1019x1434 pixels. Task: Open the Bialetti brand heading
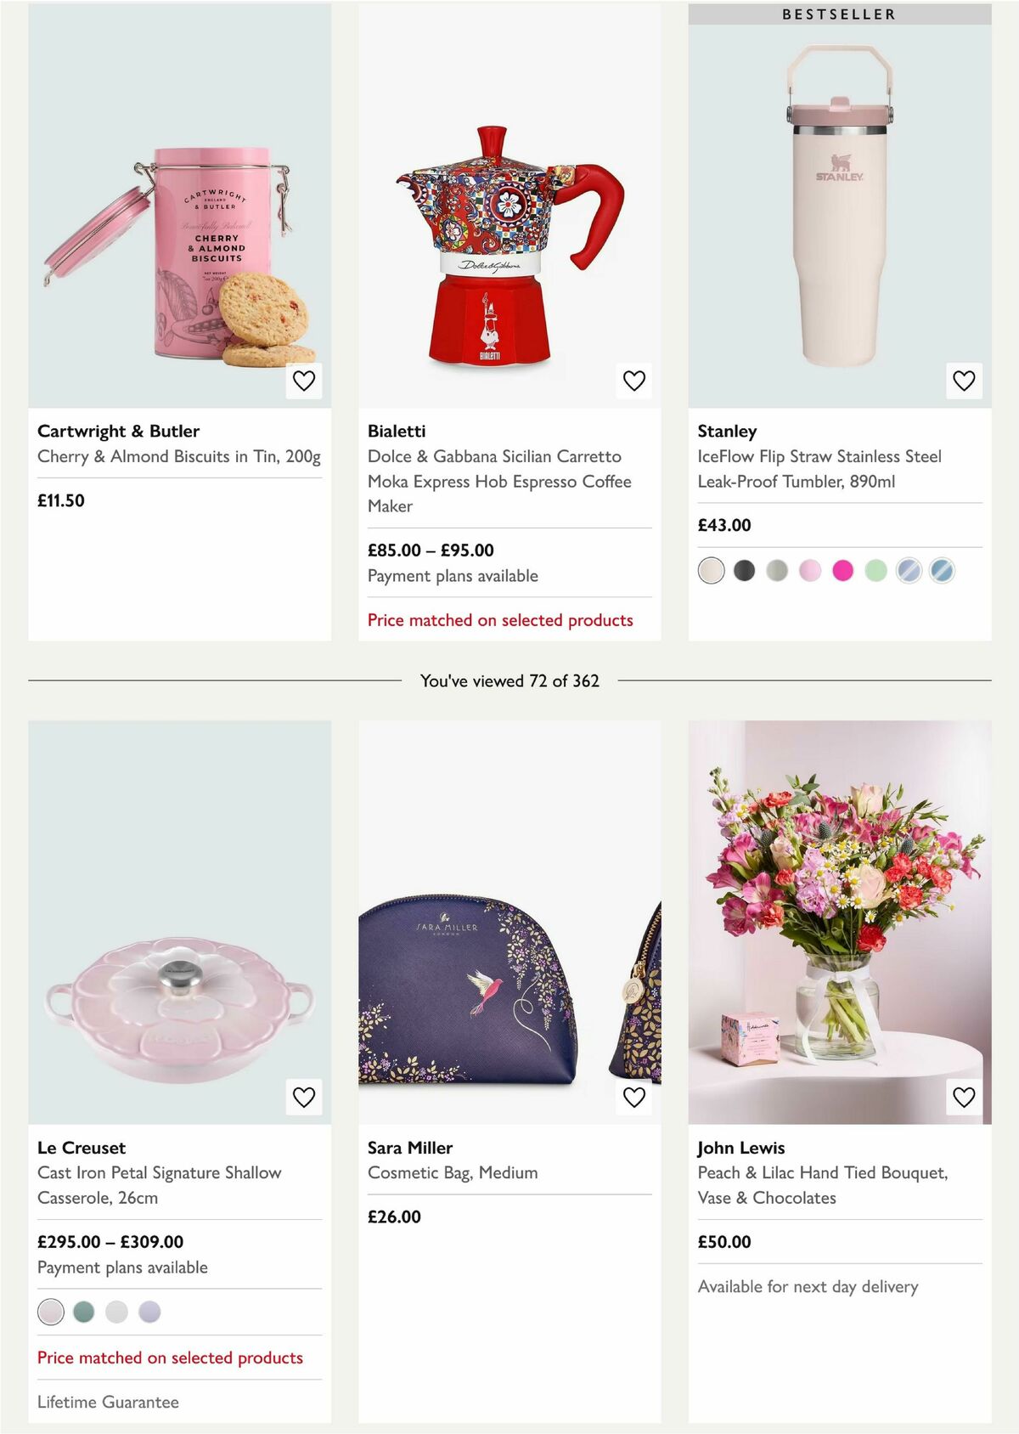coord(397,431)
